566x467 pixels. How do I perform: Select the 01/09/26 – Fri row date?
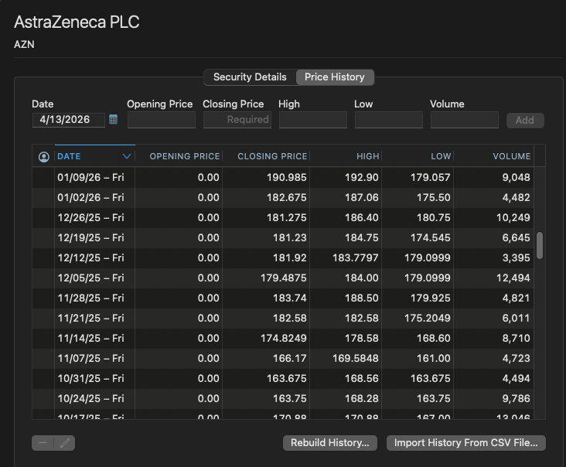coord(90,177)
